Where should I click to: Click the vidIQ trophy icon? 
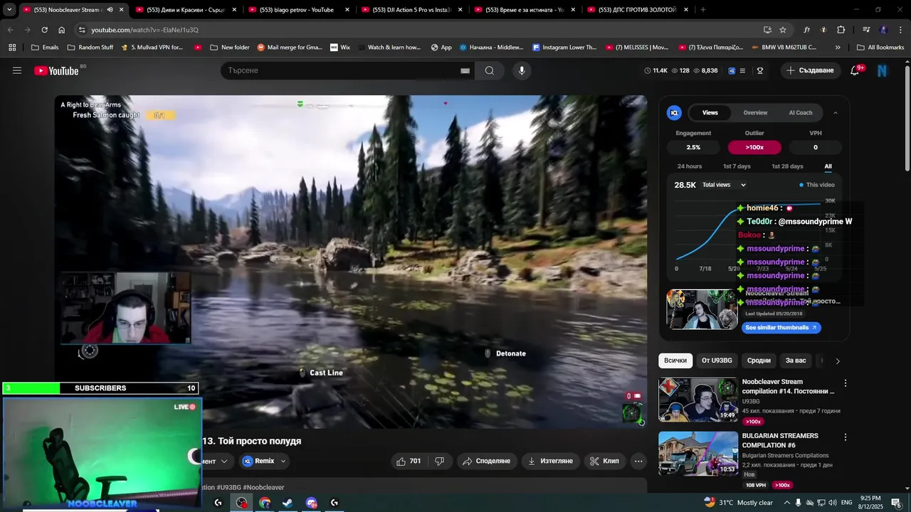(760, 70)
